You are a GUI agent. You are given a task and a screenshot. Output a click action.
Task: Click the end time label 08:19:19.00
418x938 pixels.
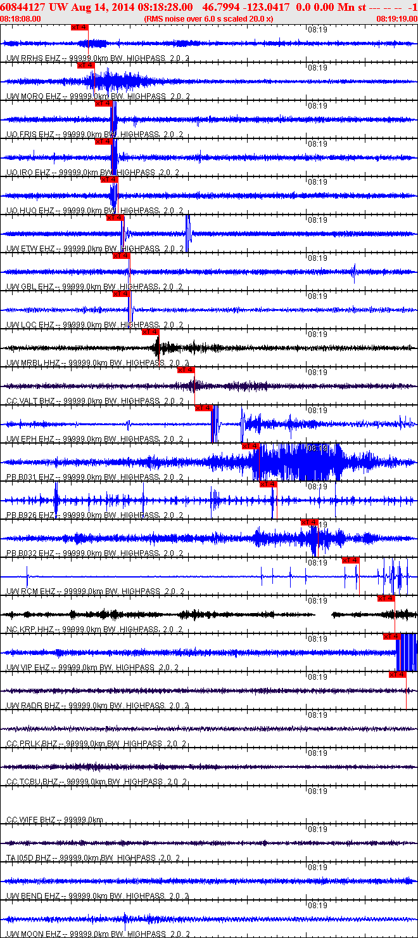[396, 19]
